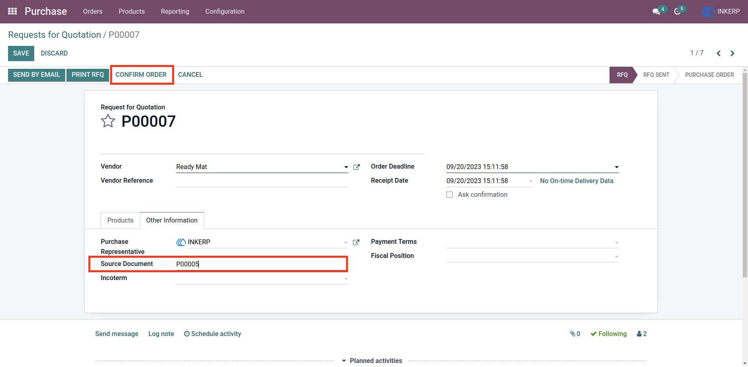
Task: Go to next record arrow
Action: (x=732, y=53)
